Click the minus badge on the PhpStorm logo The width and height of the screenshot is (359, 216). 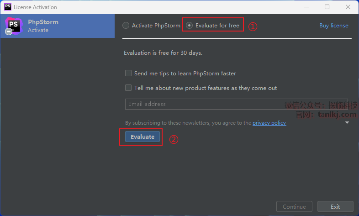point(8,32)
